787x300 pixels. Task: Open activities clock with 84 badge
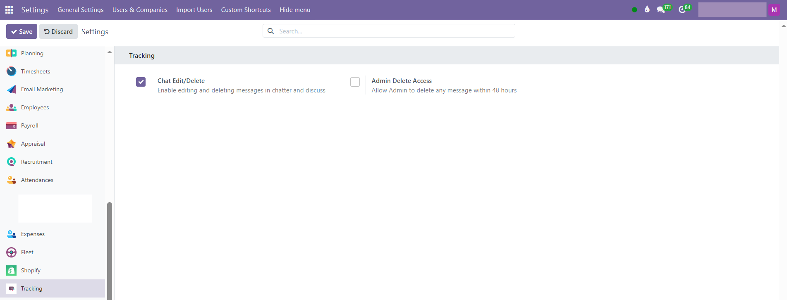point(685,9)
